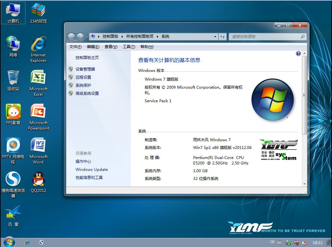Click the help question mark icon
The image size is (332, 247).
[298, 54]
